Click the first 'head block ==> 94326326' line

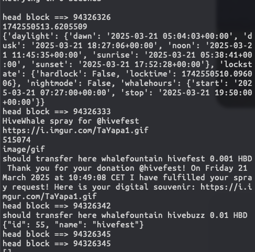57,17
